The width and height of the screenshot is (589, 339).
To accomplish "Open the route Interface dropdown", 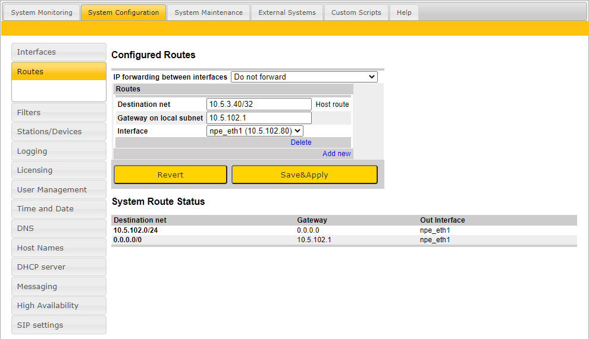I will tap(255, 131).
